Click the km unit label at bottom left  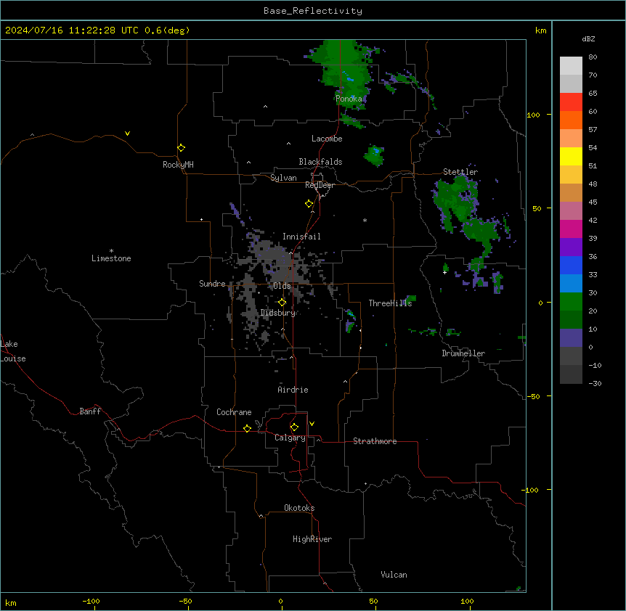[10, 602]
